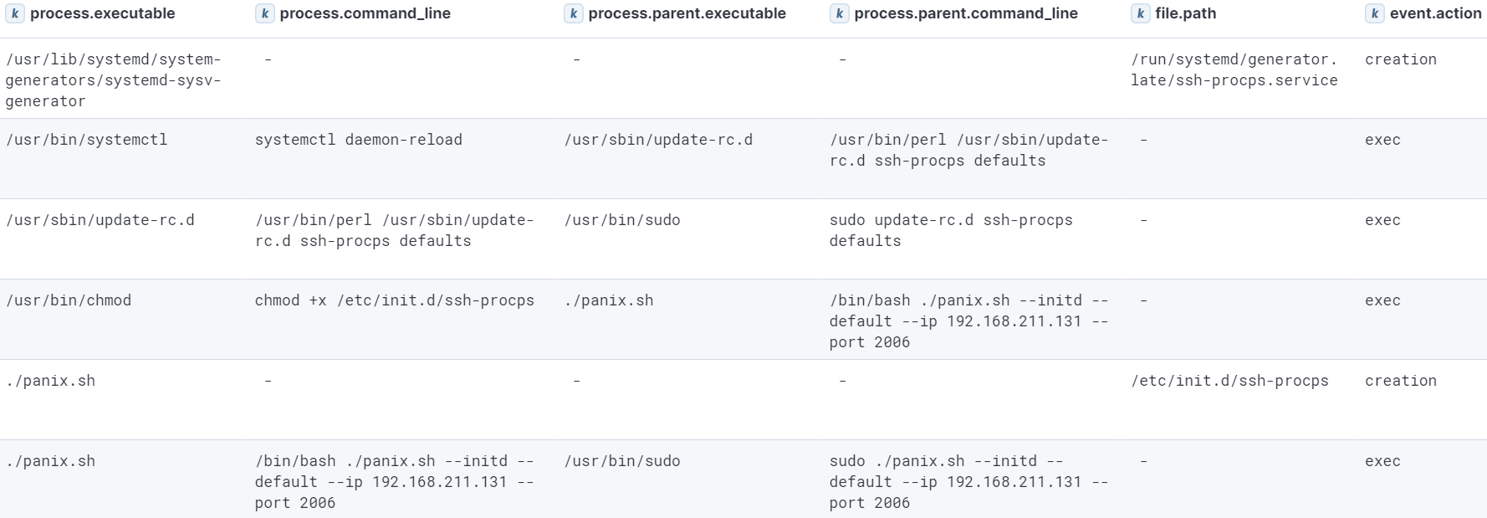Click the "chmod +x /etc/init.d/ssh-procps" cell
This screenshot has width=1487, height=518.
(394, 300)
